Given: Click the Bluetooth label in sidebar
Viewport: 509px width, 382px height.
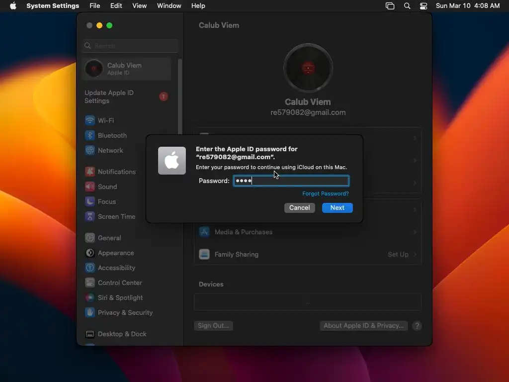Looking at the screenshot, I should tap(112, 135).
